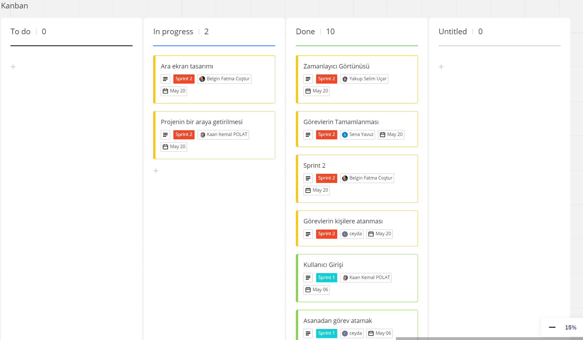The width and height of the screenshot is (583, 340).
Task: Click the calendar icon on Asanadan görev atamak card
Action: pyautogui.click(x=370, y=333)
